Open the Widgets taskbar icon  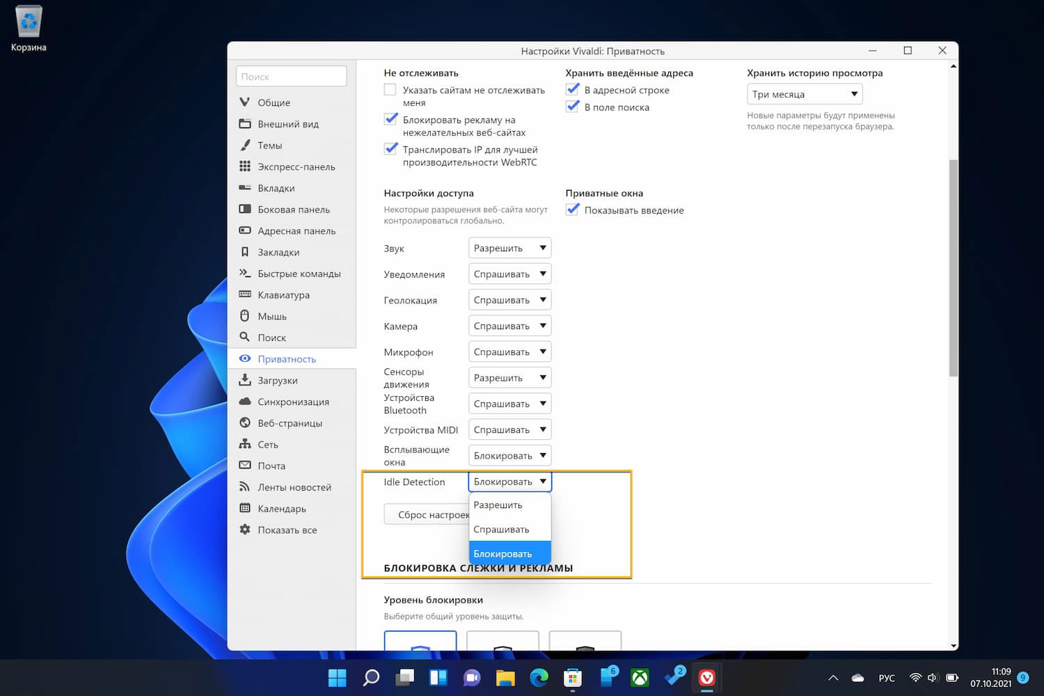coord(438,677)
